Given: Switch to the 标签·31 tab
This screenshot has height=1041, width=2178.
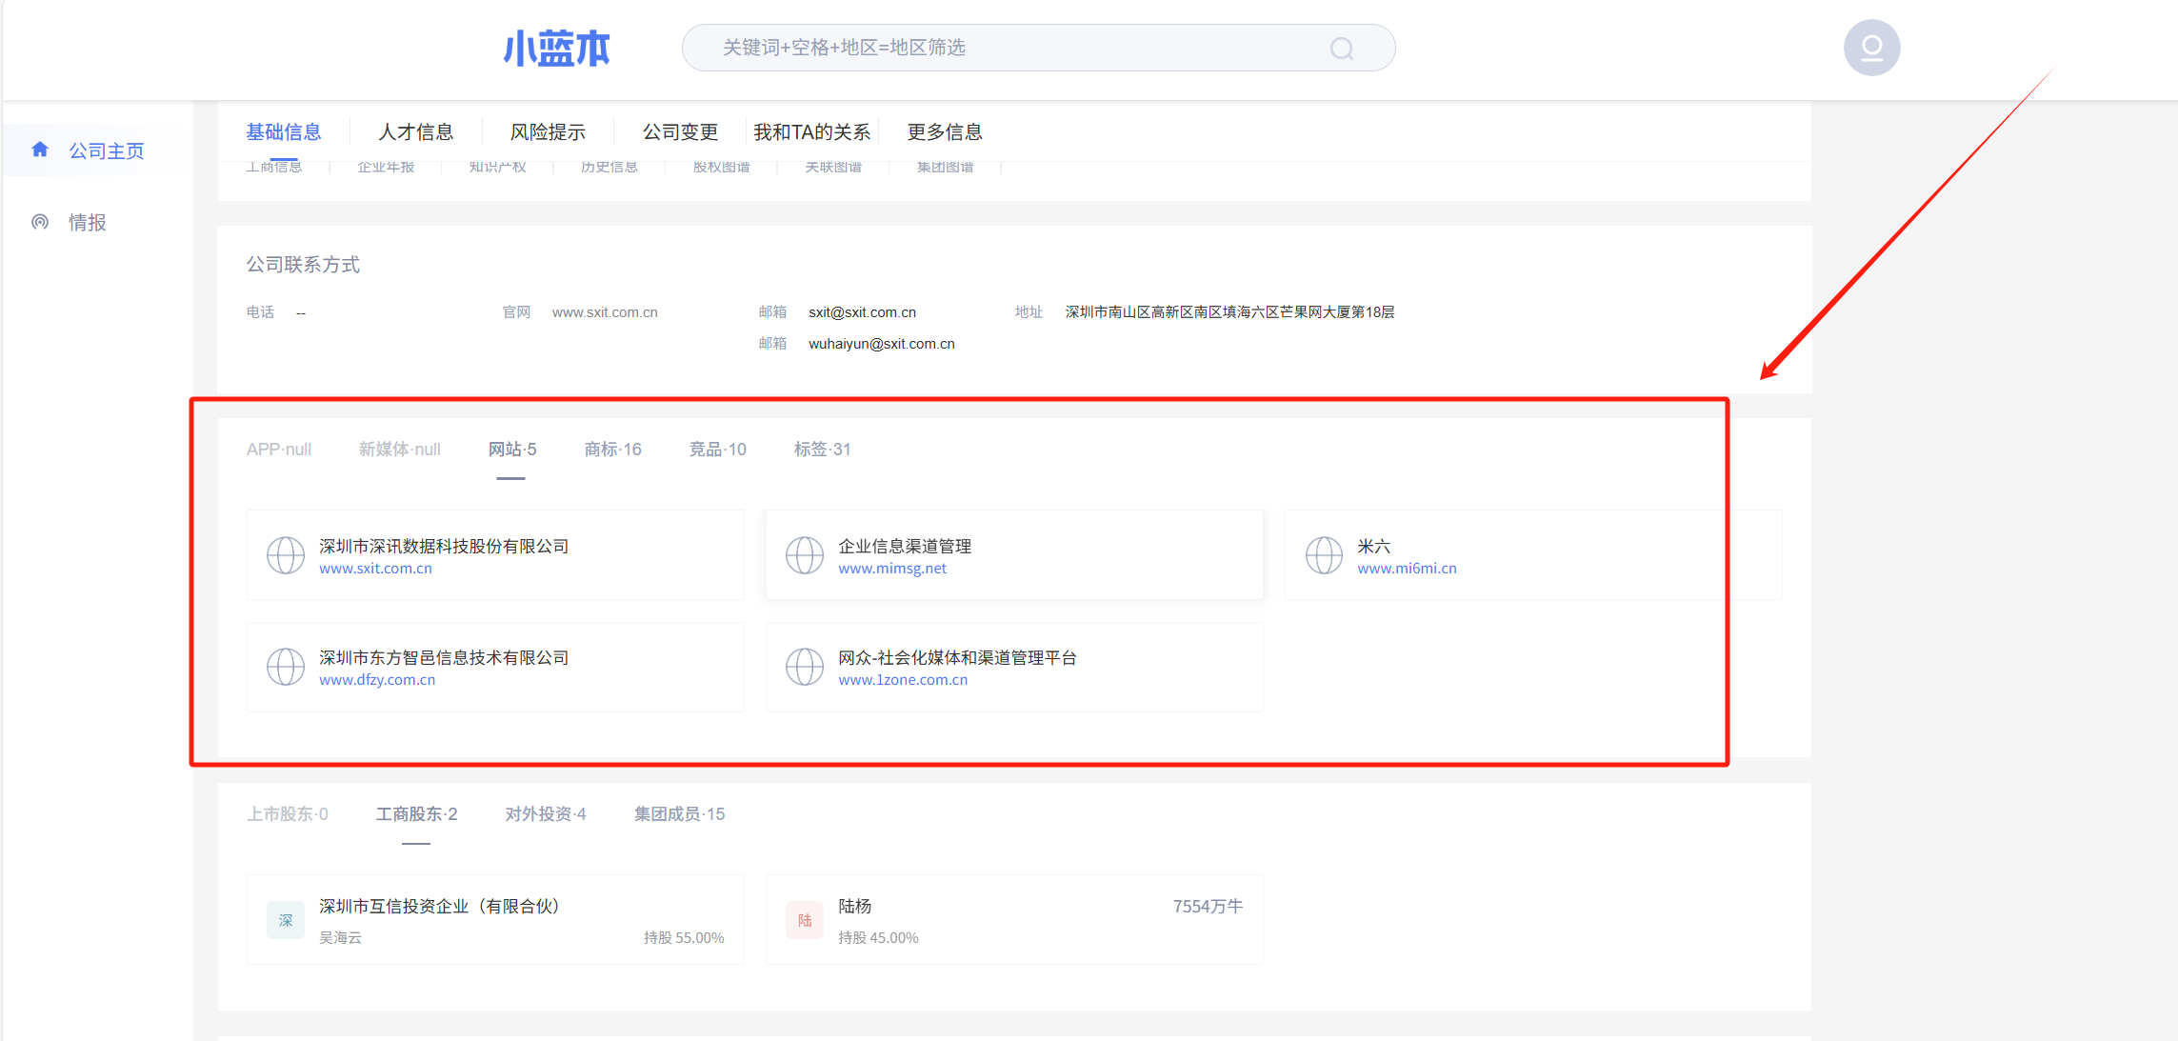Looking at the screenshot, I should tap(823, 450).
